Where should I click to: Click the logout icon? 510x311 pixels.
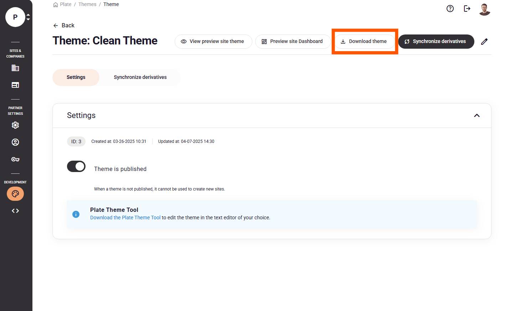pos(467,9)
